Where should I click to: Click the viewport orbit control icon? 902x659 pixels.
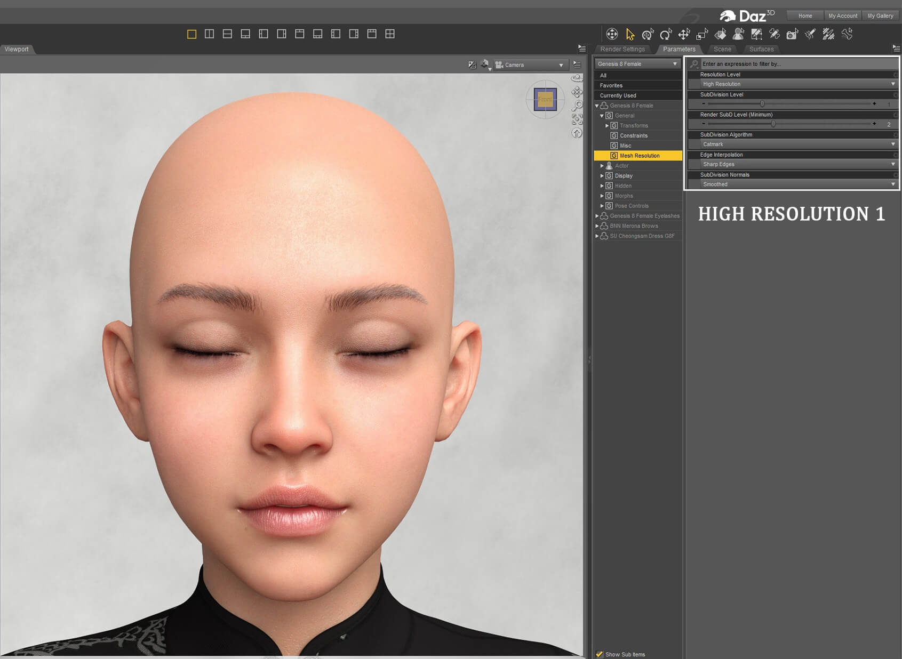577,78
